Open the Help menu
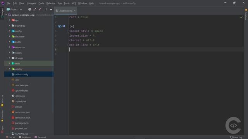Viewport: 248px width, 139px height. 91,3
